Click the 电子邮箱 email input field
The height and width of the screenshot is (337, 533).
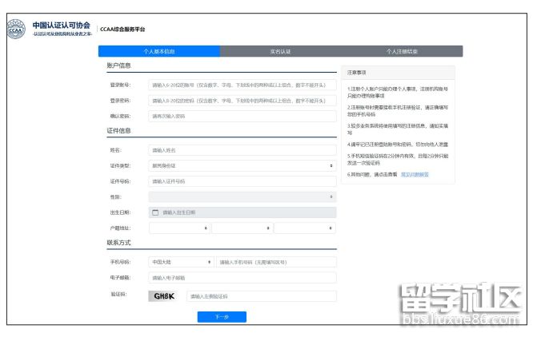pyautogui.click(x=242, y=278)
